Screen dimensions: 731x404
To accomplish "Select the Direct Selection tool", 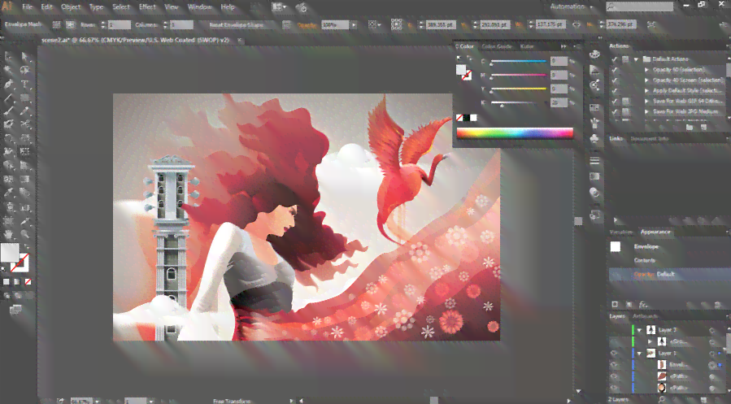I will [25, 57].
